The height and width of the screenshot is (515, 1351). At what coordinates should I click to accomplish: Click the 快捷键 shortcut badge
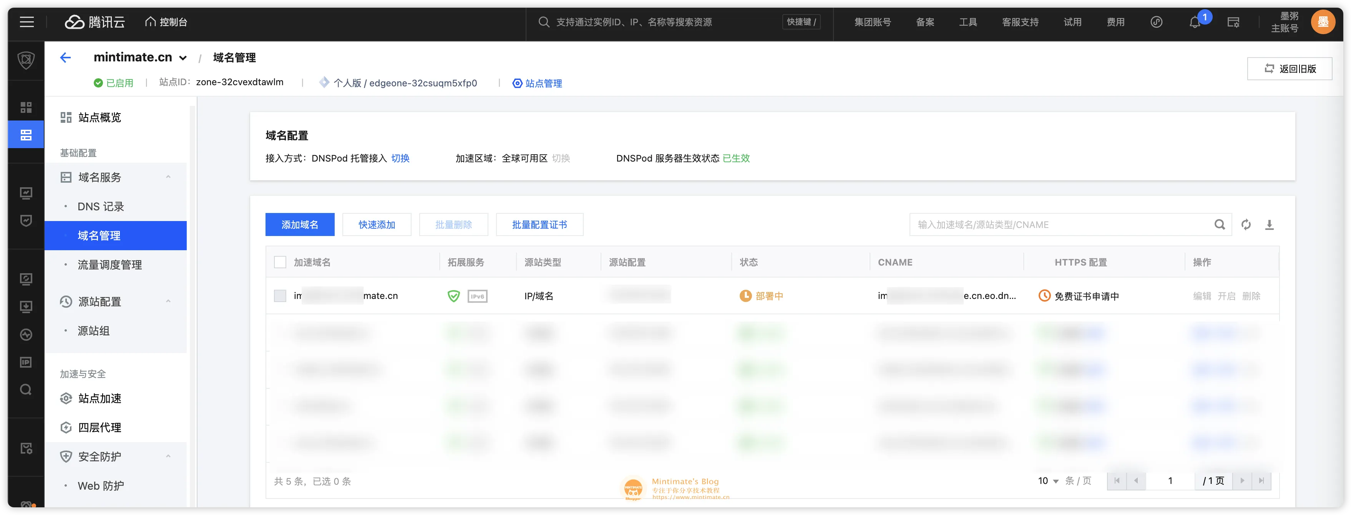pyautogui.click(x=801, y=22)
